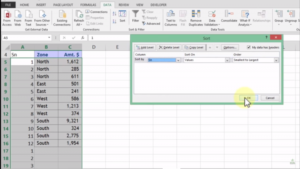Open the Sort dialog ribbon button
The image size is (300, 169).
[122, 17]
